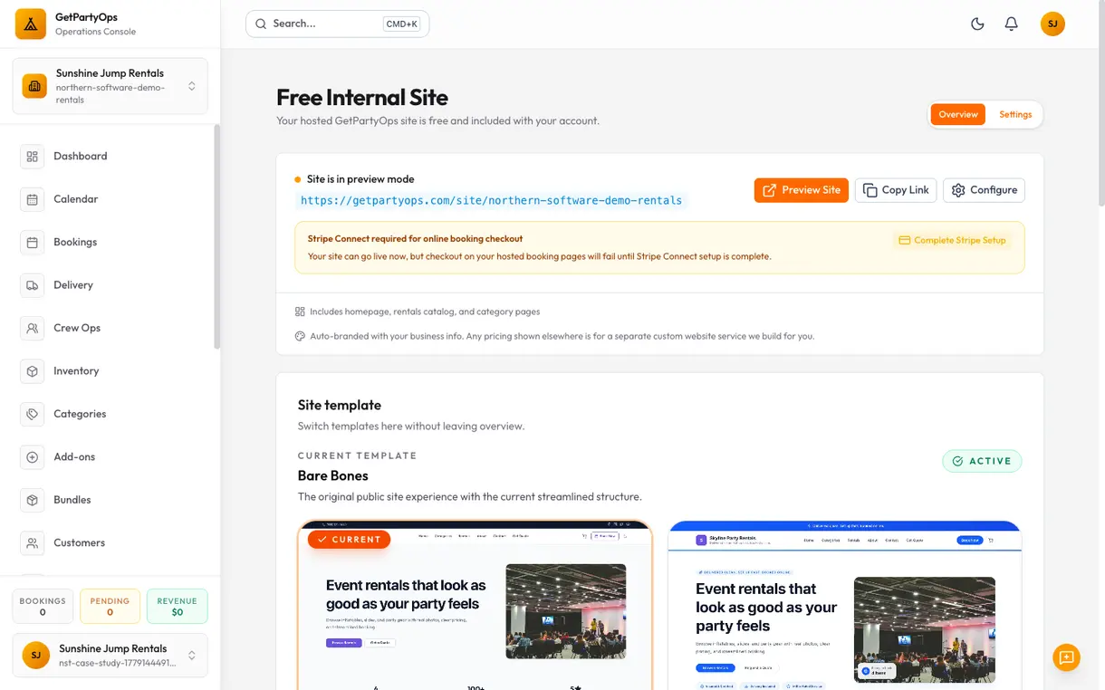Click the card icon on Complete Stripe Setup
The width and height of the screenshot is (1105, 690).
[x=903, y=240]
